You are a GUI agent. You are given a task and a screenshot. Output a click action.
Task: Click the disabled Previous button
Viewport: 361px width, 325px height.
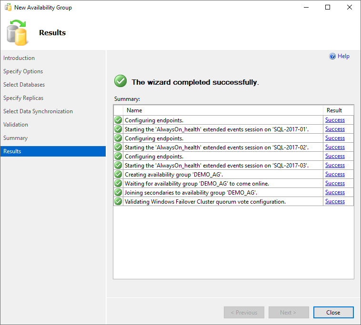point(244,312)
